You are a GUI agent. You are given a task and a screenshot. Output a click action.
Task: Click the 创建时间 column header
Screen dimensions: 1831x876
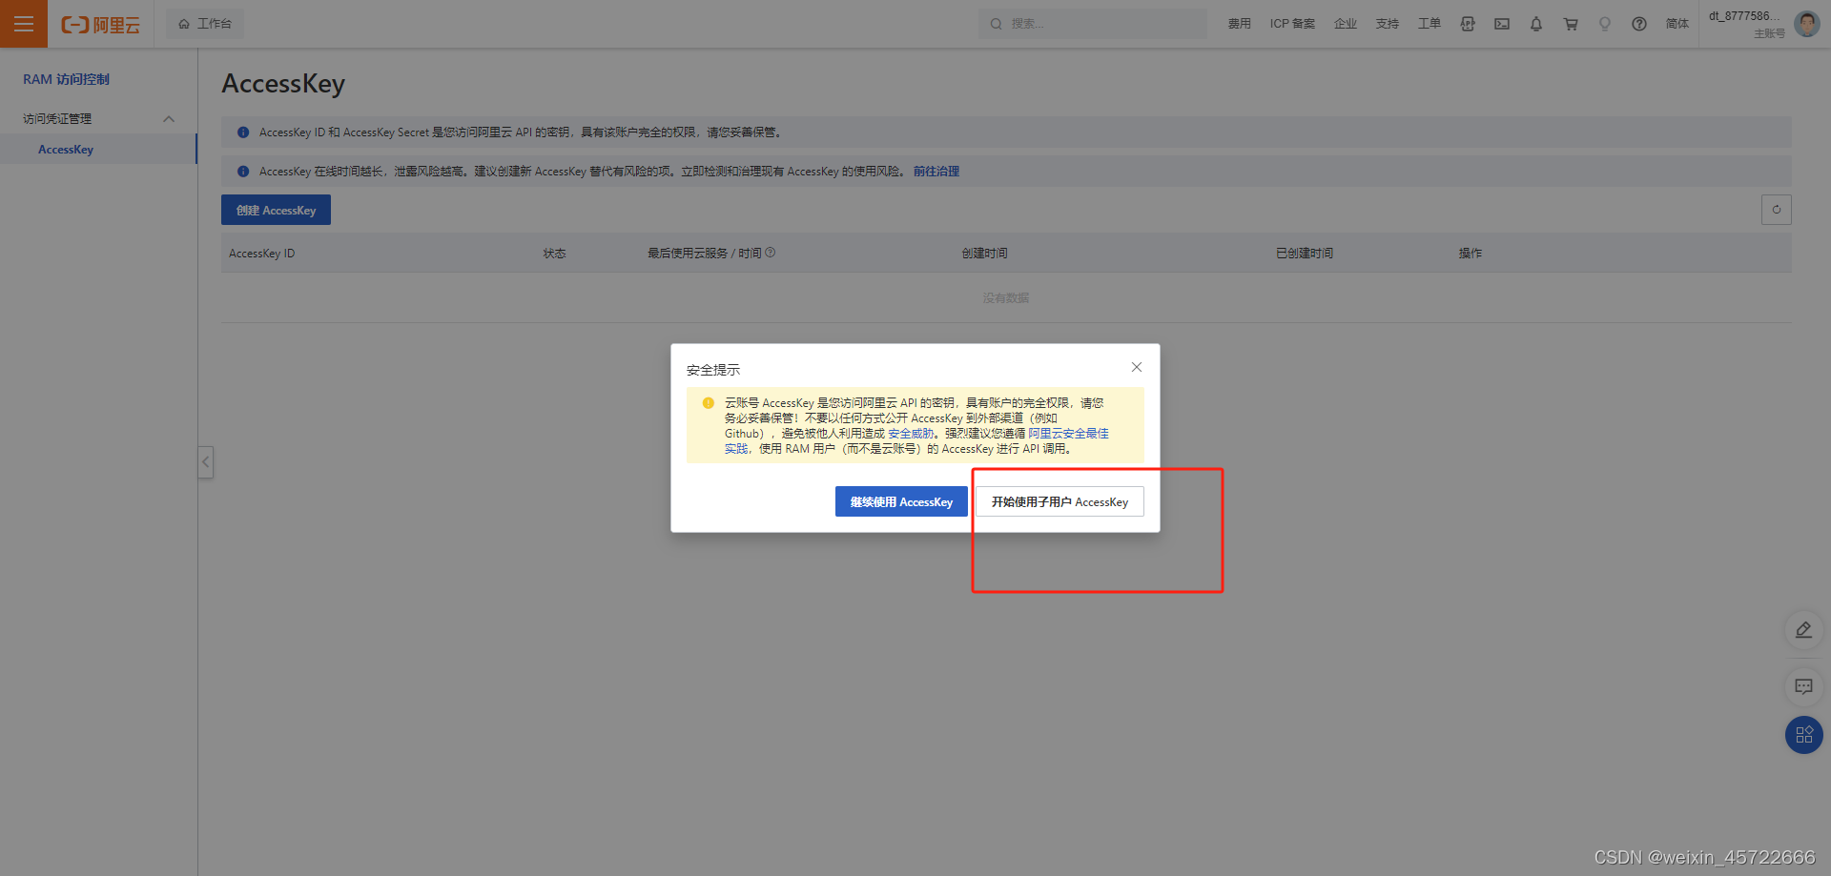[x=984, y=254]
